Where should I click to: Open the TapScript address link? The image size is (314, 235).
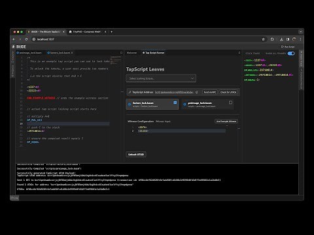pyautogui.click(x=174, y=92)
